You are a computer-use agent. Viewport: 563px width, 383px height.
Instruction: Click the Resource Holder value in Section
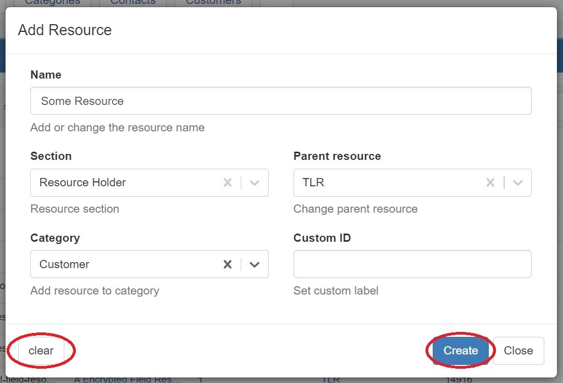point(82,182)
